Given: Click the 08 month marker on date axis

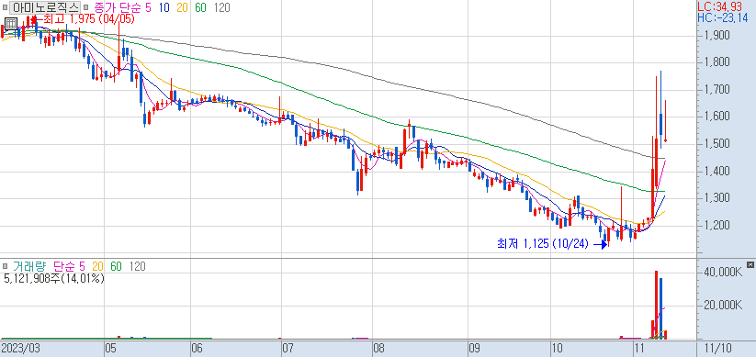Looking at the screenshot, I should [x=378, y=349].
